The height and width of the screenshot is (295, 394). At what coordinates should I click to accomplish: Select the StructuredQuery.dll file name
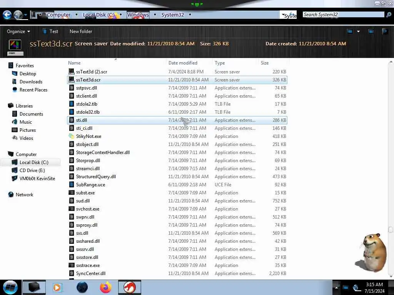pos(96,176)
